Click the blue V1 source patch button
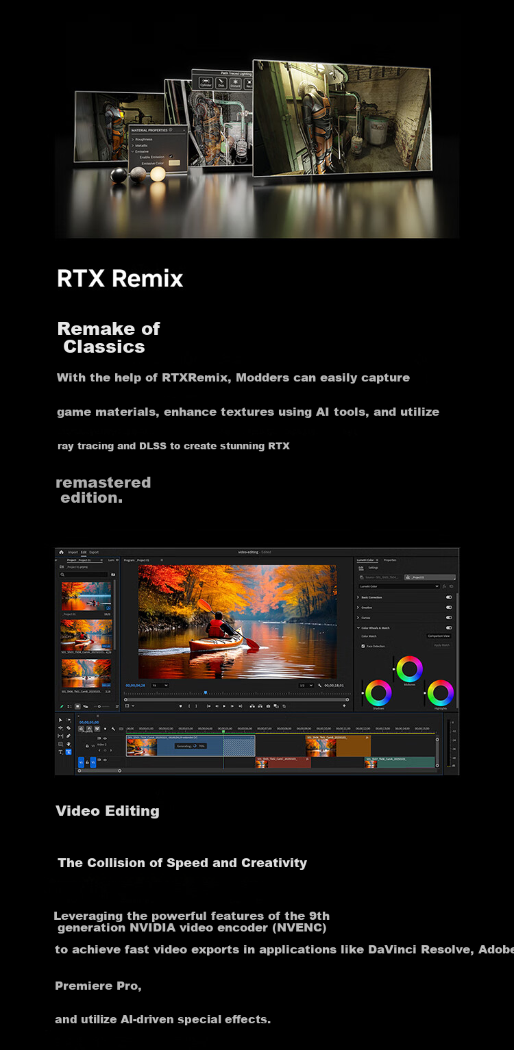 pyautogui.click(x=81, y=762)
